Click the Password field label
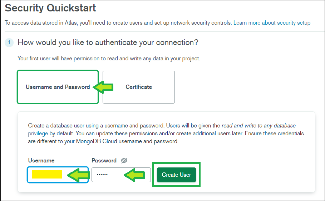 click(x=104, y=160)
